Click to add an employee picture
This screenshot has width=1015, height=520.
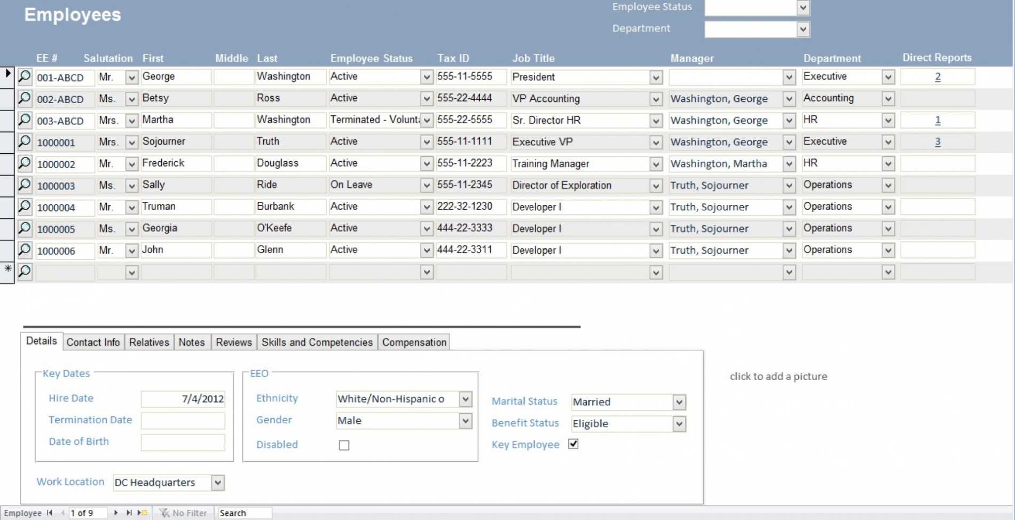pos(778,376)
